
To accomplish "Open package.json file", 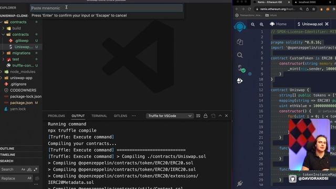I will click(21, 103).
